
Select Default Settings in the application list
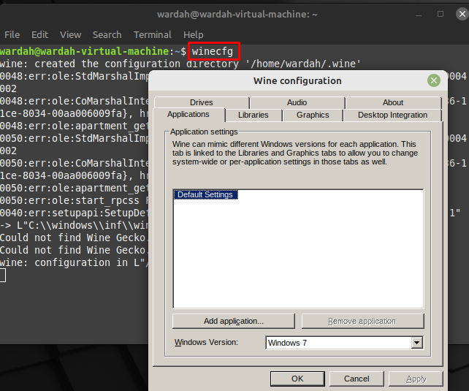click(205, 194)
